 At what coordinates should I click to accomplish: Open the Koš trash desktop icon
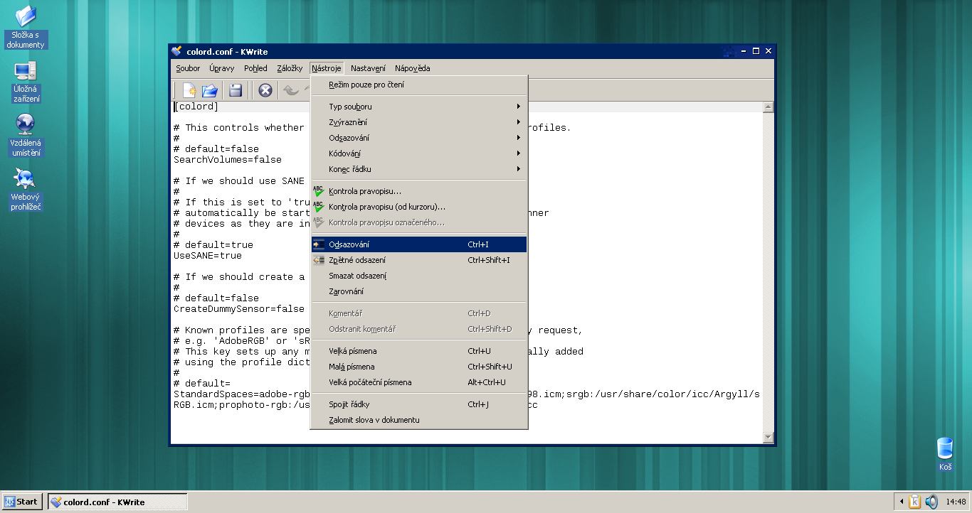[x=945, y=453]
